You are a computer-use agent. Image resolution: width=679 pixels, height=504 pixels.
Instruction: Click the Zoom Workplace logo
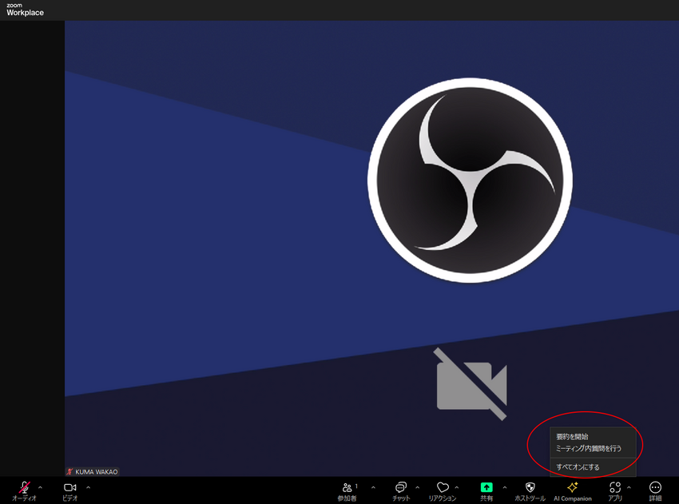tap(25, 10)
